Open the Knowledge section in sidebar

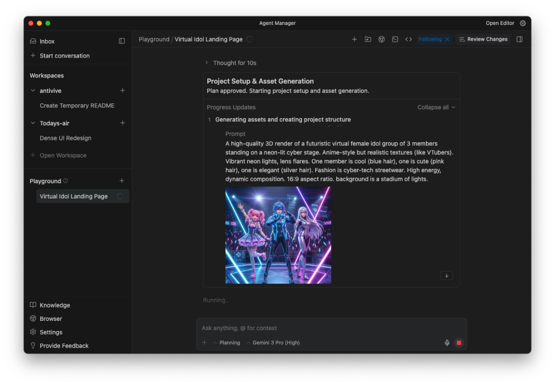pos(55,305)
